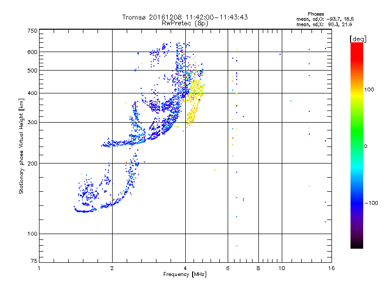390x292 pixels.
Task: Click the '-100' colorbar tick label
Action: 371,203
